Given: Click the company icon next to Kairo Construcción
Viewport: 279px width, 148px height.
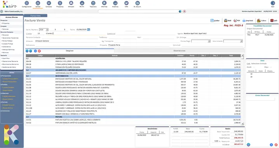Looking at the screenshot, I should [2, 11].
